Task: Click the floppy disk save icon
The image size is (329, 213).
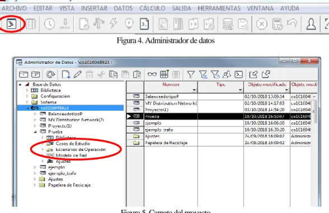Action: (243, 24)
